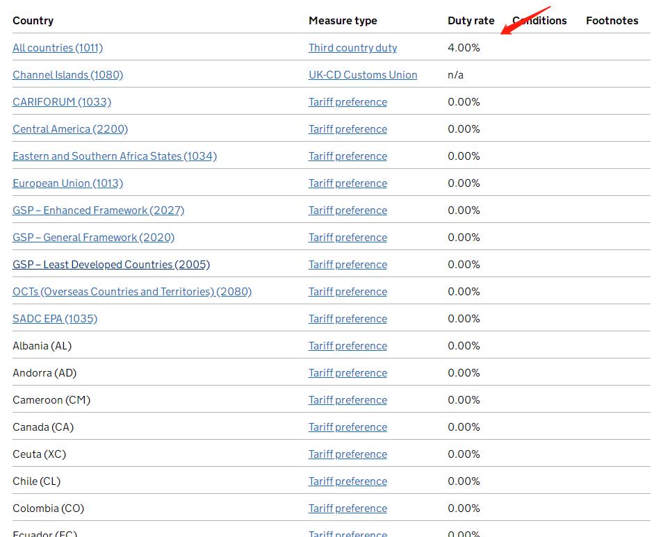
Task: Select 0.00% duty rate in Canada row
Action: coord(464,427)
